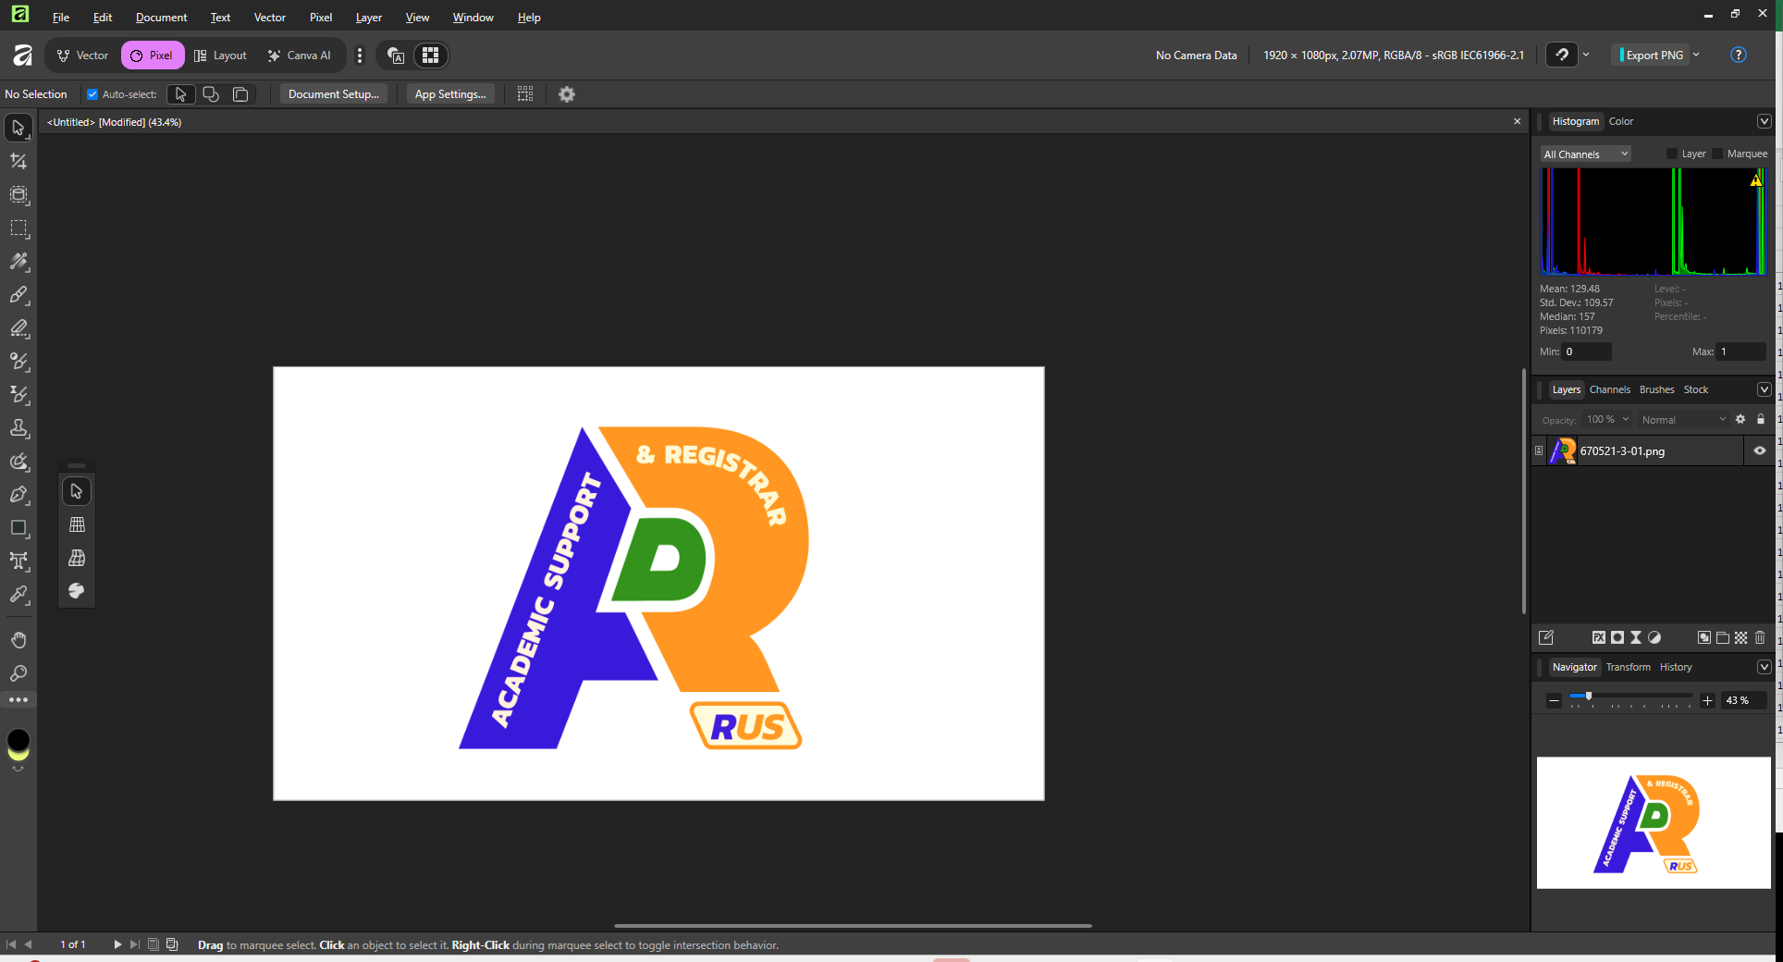Screen dimensions: 1783x962
Task: Select the Zoom magnifier tool
Action: tap(18, 673)
